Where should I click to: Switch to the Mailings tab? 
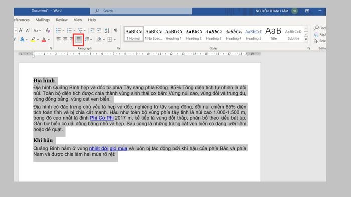pyautogui.click(x=42, y=20)
